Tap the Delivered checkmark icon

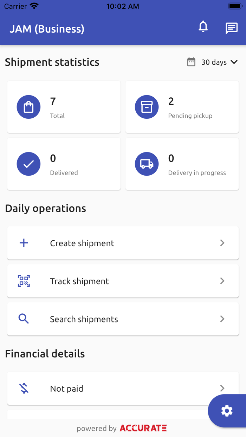click(x=28, y=164)
